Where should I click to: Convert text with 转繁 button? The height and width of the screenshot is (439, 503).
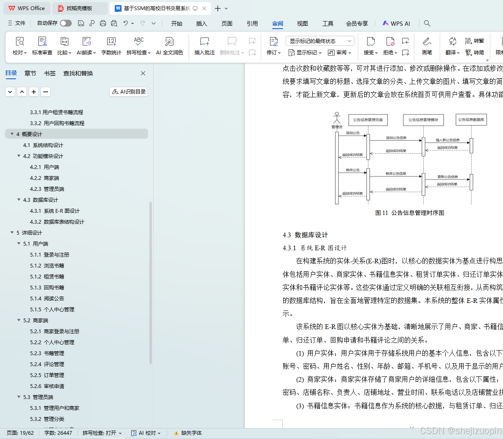coord(474,41)
